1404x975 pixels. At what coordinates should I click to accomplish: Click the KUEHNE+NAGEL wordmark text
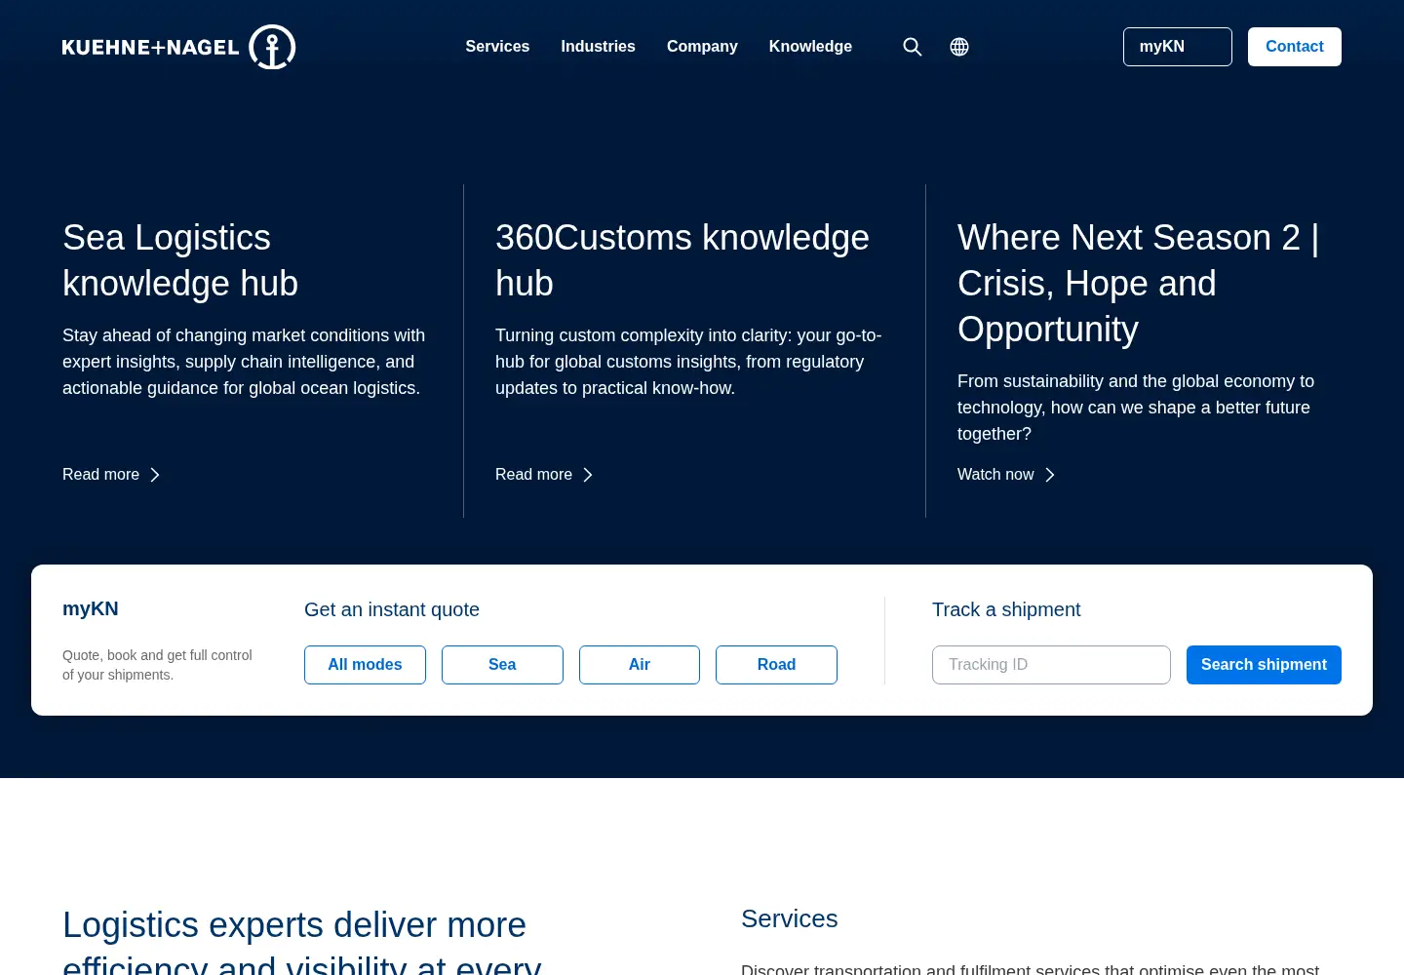[150, 47]
